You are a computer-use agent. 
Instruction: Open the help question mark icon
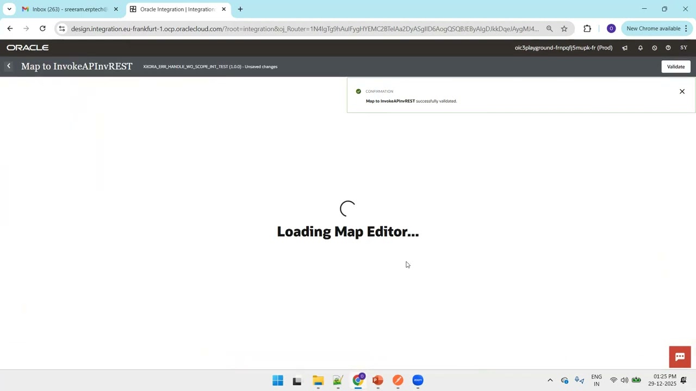[668, 48]
